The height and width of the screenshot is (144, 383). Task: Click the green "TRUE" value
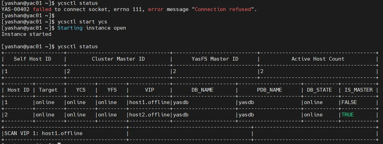pos(348,115)
